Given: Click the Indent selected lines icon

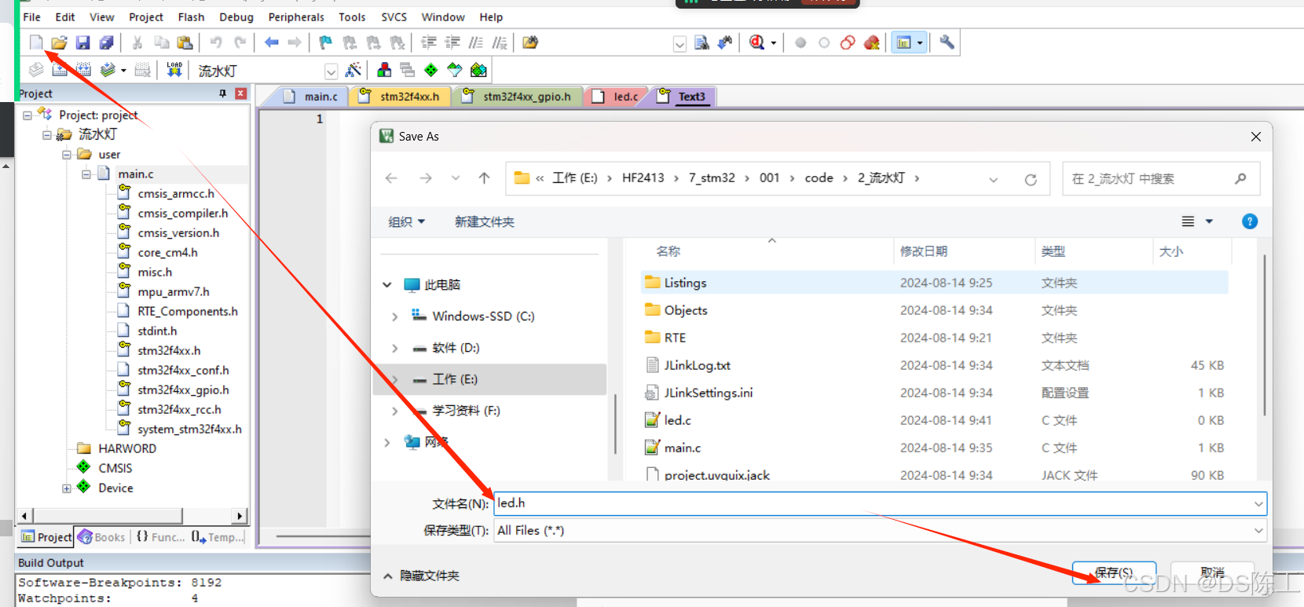Looking at the screenshot, I should [429, 42].
